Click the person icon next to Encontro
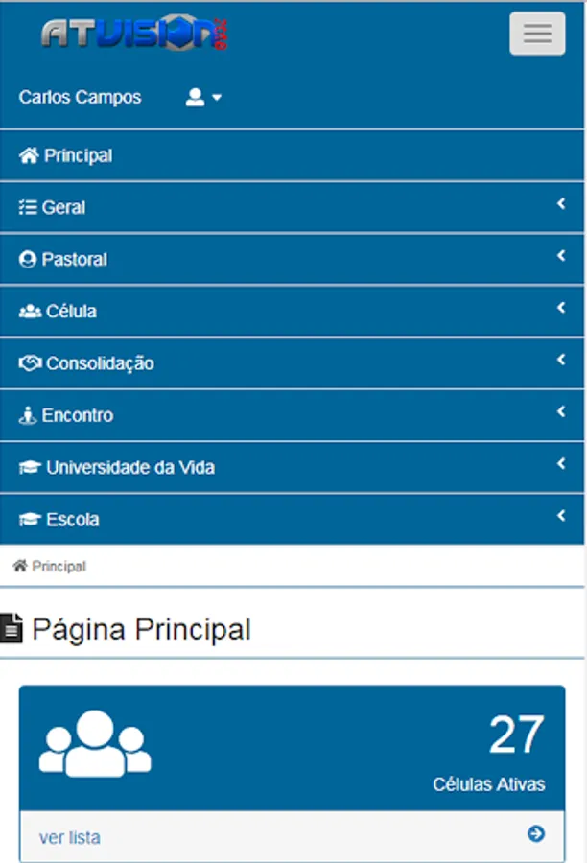Viewport: 587px width, 863px height. coord(28,415)
